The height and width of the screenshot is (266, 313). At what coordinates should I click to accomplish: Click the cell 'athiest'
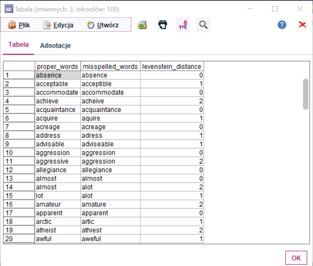tap(110, 230)
